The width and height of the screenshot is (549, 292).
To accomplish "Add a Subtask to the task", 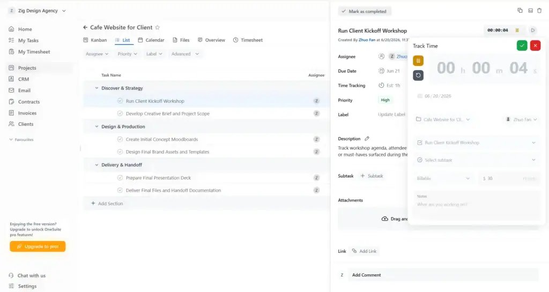I will (372, 176).
